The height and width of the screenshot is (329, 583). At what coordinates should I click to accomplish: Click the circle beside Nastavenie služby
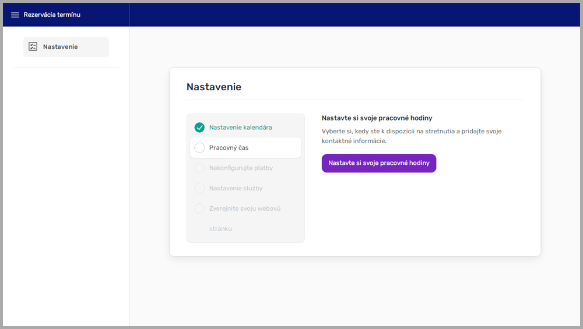point(199,189)
